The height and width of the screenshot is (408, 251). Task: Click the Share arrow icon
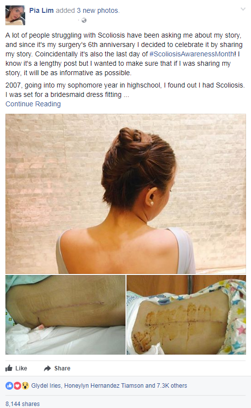click(47, 368)
